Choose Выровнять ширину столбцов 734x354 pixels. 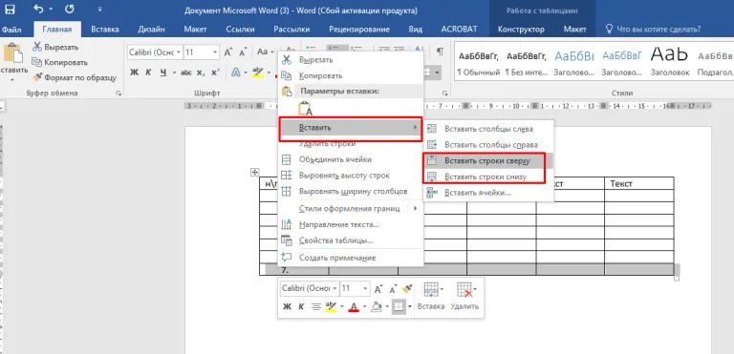click(351, 191)
